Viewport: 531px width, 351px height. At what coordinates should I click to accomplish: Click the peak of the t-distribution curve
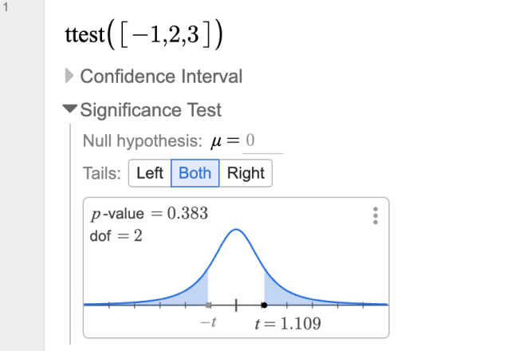pyautogui.click(x=236, y=230)
